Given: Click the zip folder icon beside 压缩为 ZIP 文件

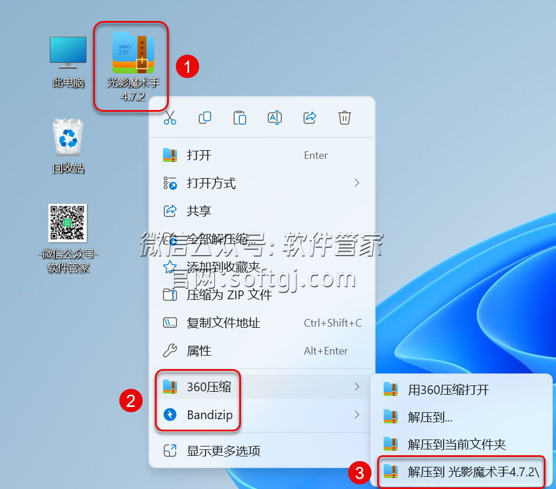Looking at the screenshot, I should click(170, 295).
